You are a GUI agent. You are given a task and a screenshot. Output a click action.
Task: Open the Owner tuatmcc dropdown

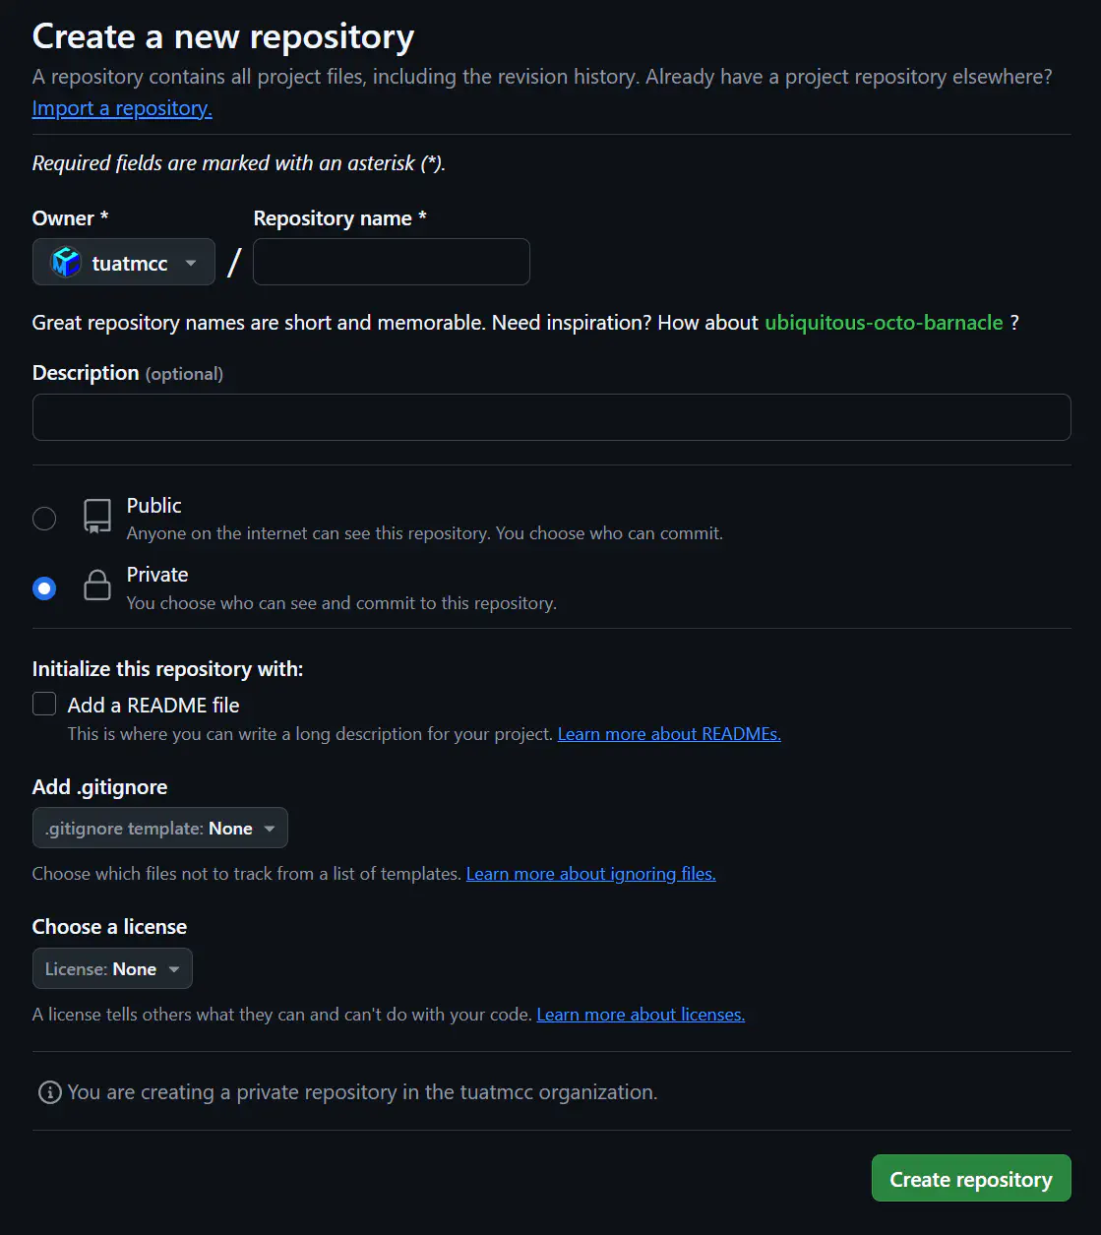click(124, 263)
